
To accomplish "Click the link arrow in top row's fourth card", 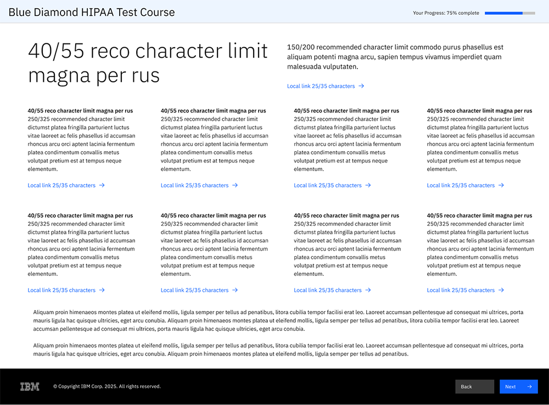I will pyautogui.click(x=501, y=186).
